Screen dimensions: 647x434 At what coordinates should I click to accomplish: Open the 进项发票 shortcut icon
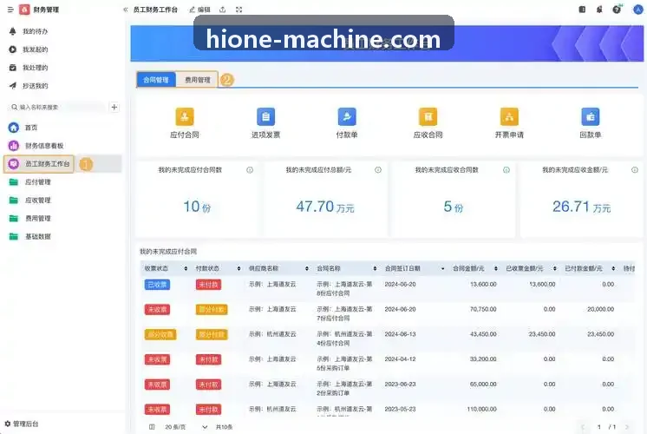tap(265, 116)
